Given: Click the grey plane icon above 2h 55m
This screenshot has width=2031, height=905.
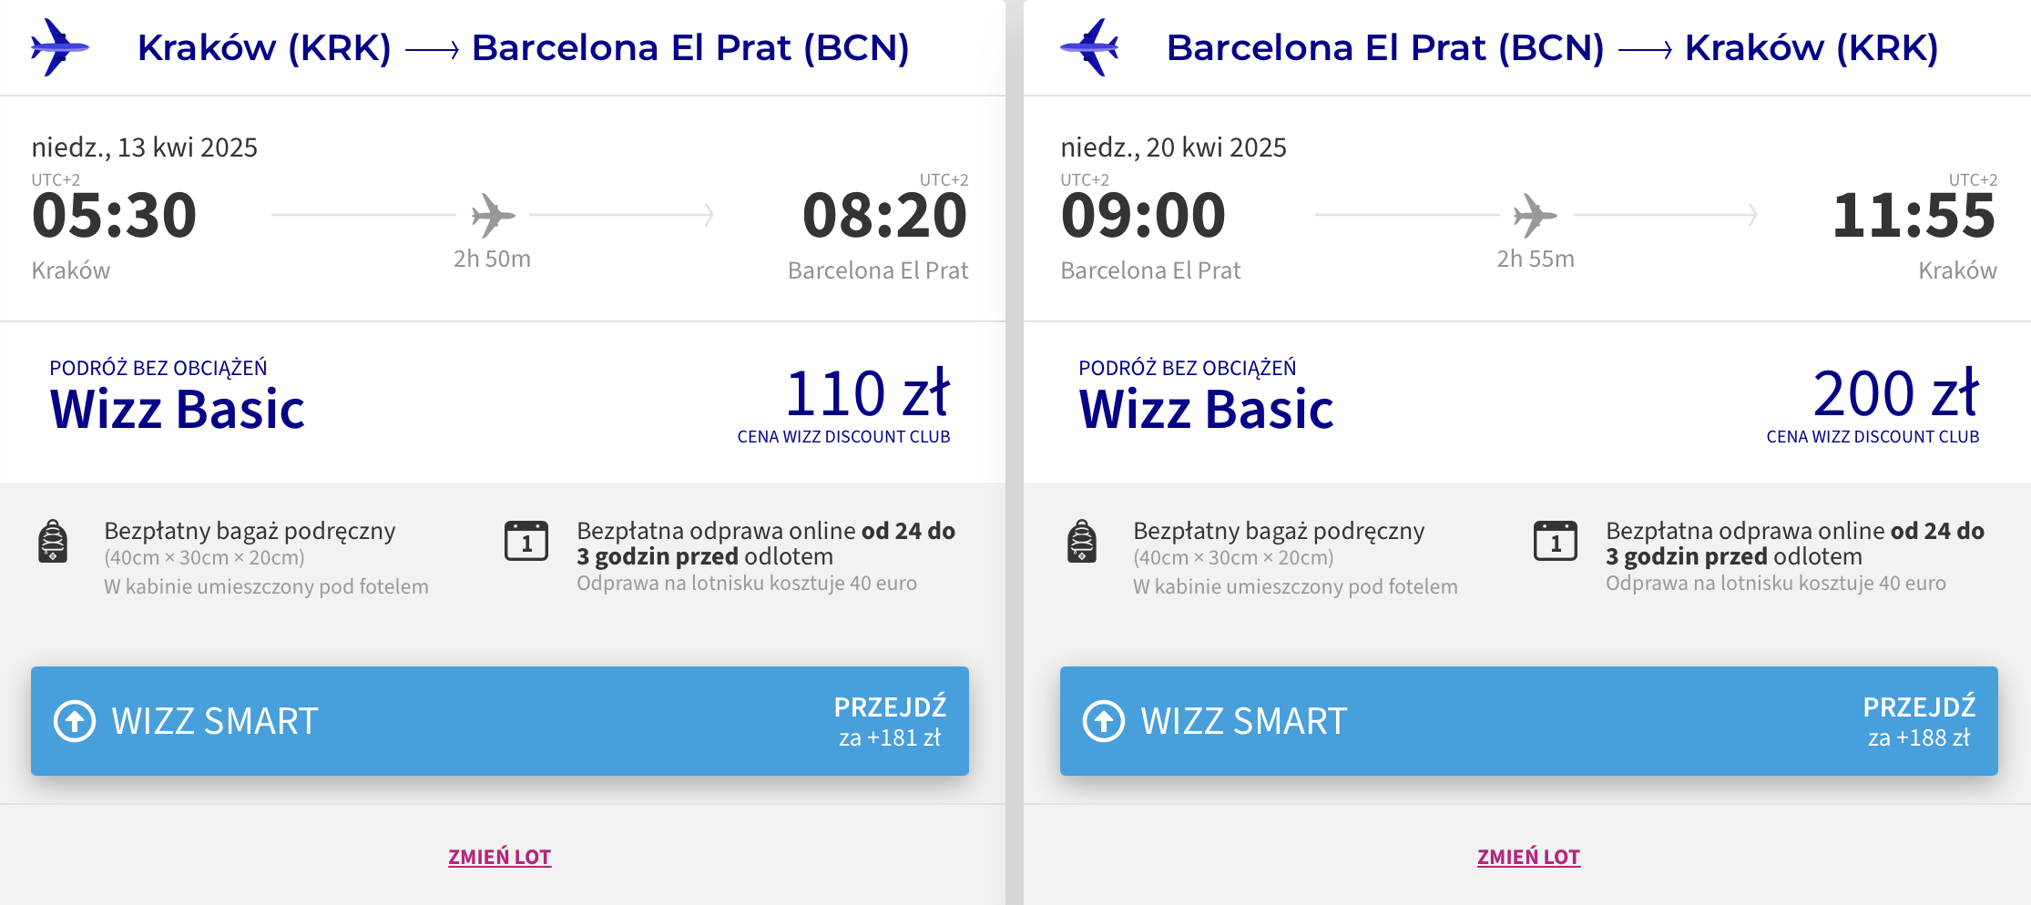Looking at the screenshot, I should 1536,216.
